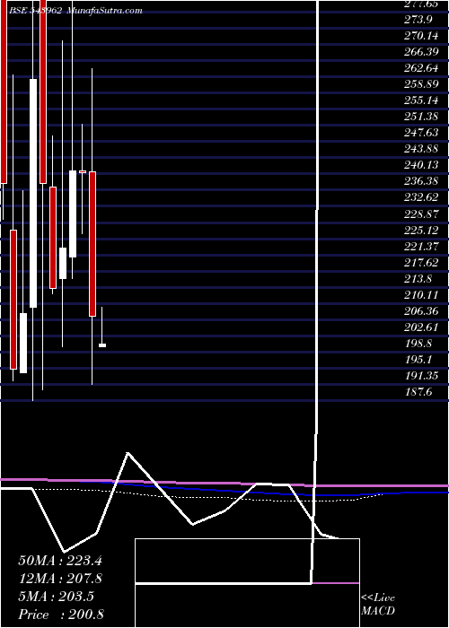Click the 273.9 price axis label
Viewport: 449px width, 628px height.
coord(418,20)
